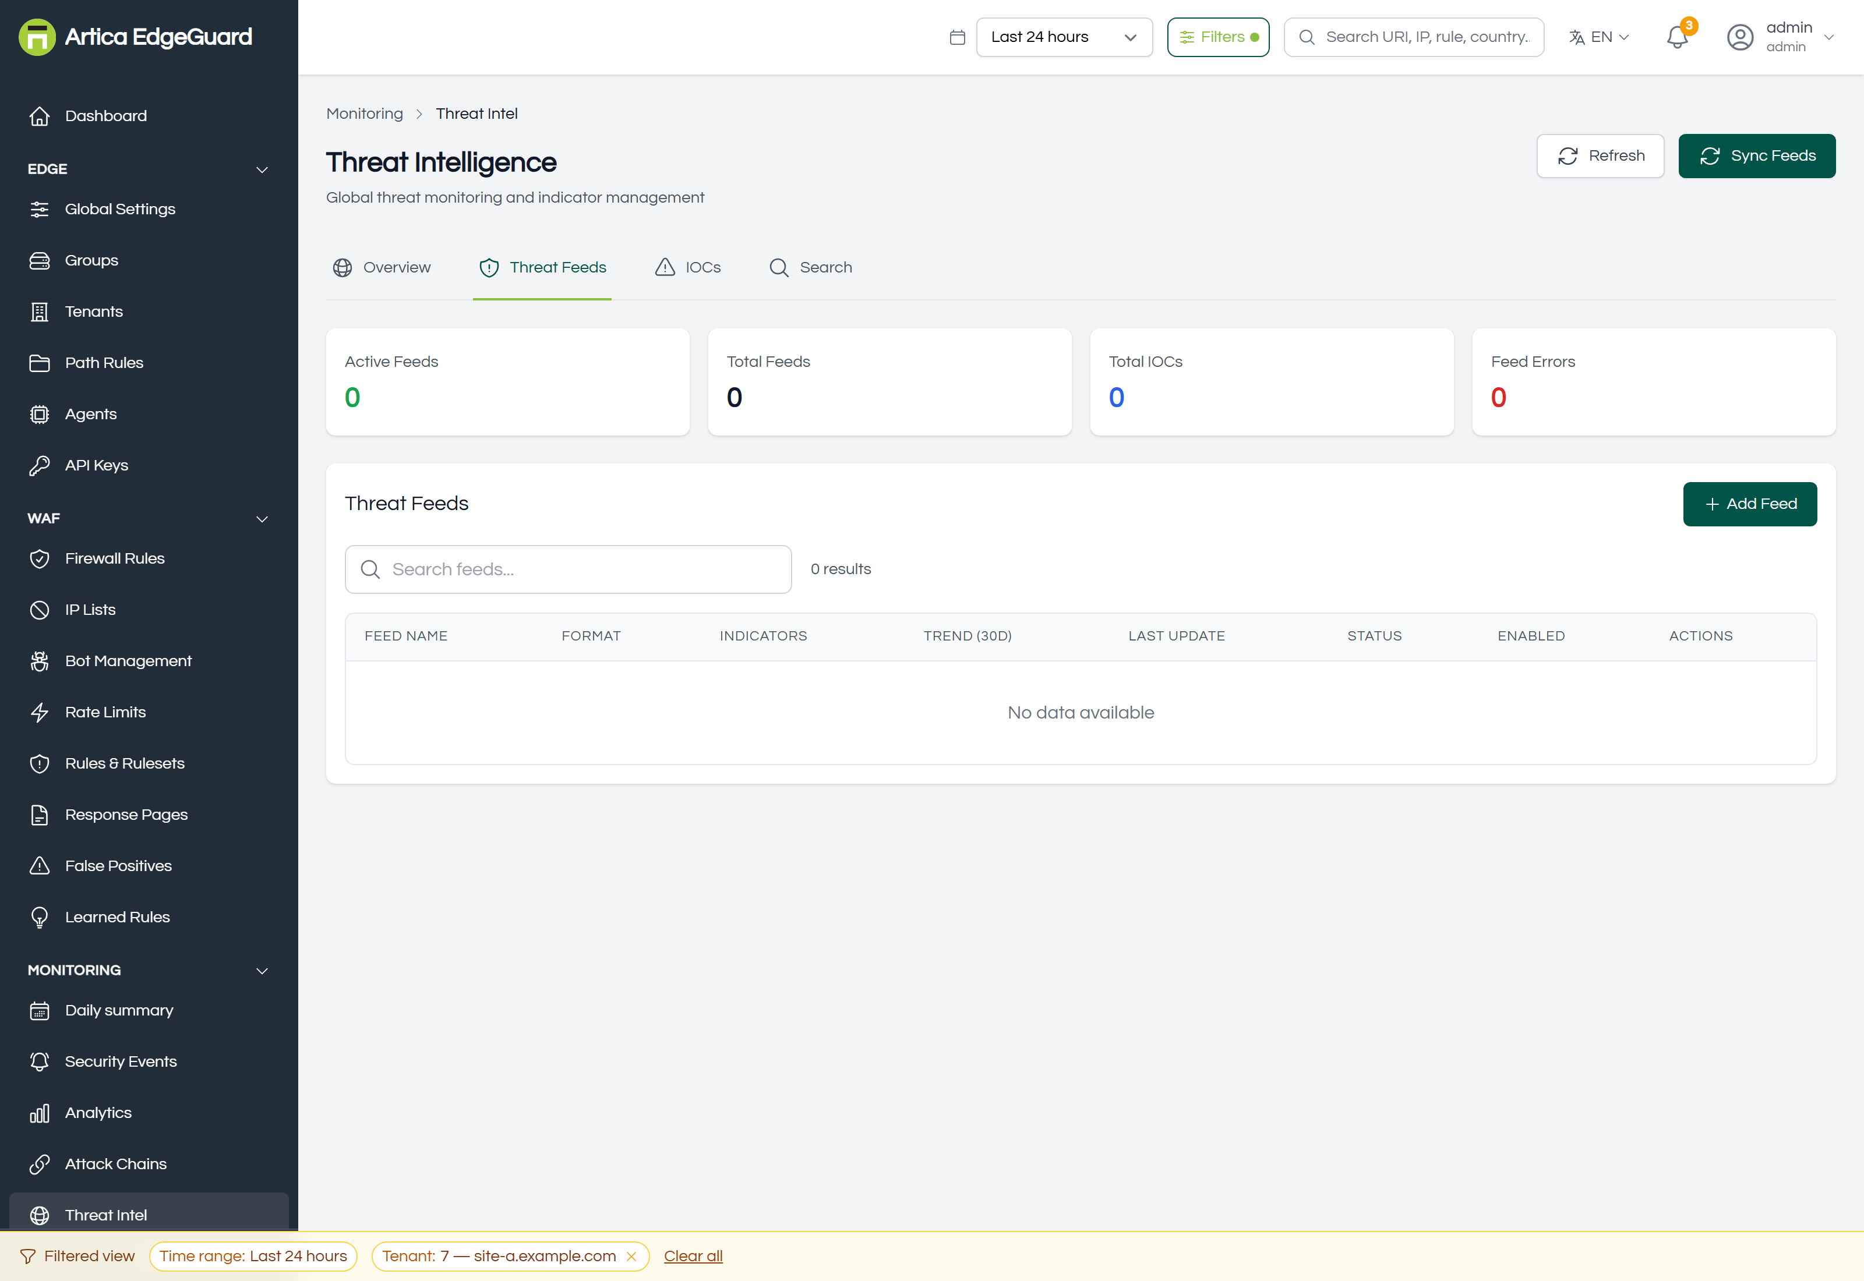Open Dashboard from the sidebar
Image resolution: width=1864 pixels, height=1281 pixels.
coord(149,115)
